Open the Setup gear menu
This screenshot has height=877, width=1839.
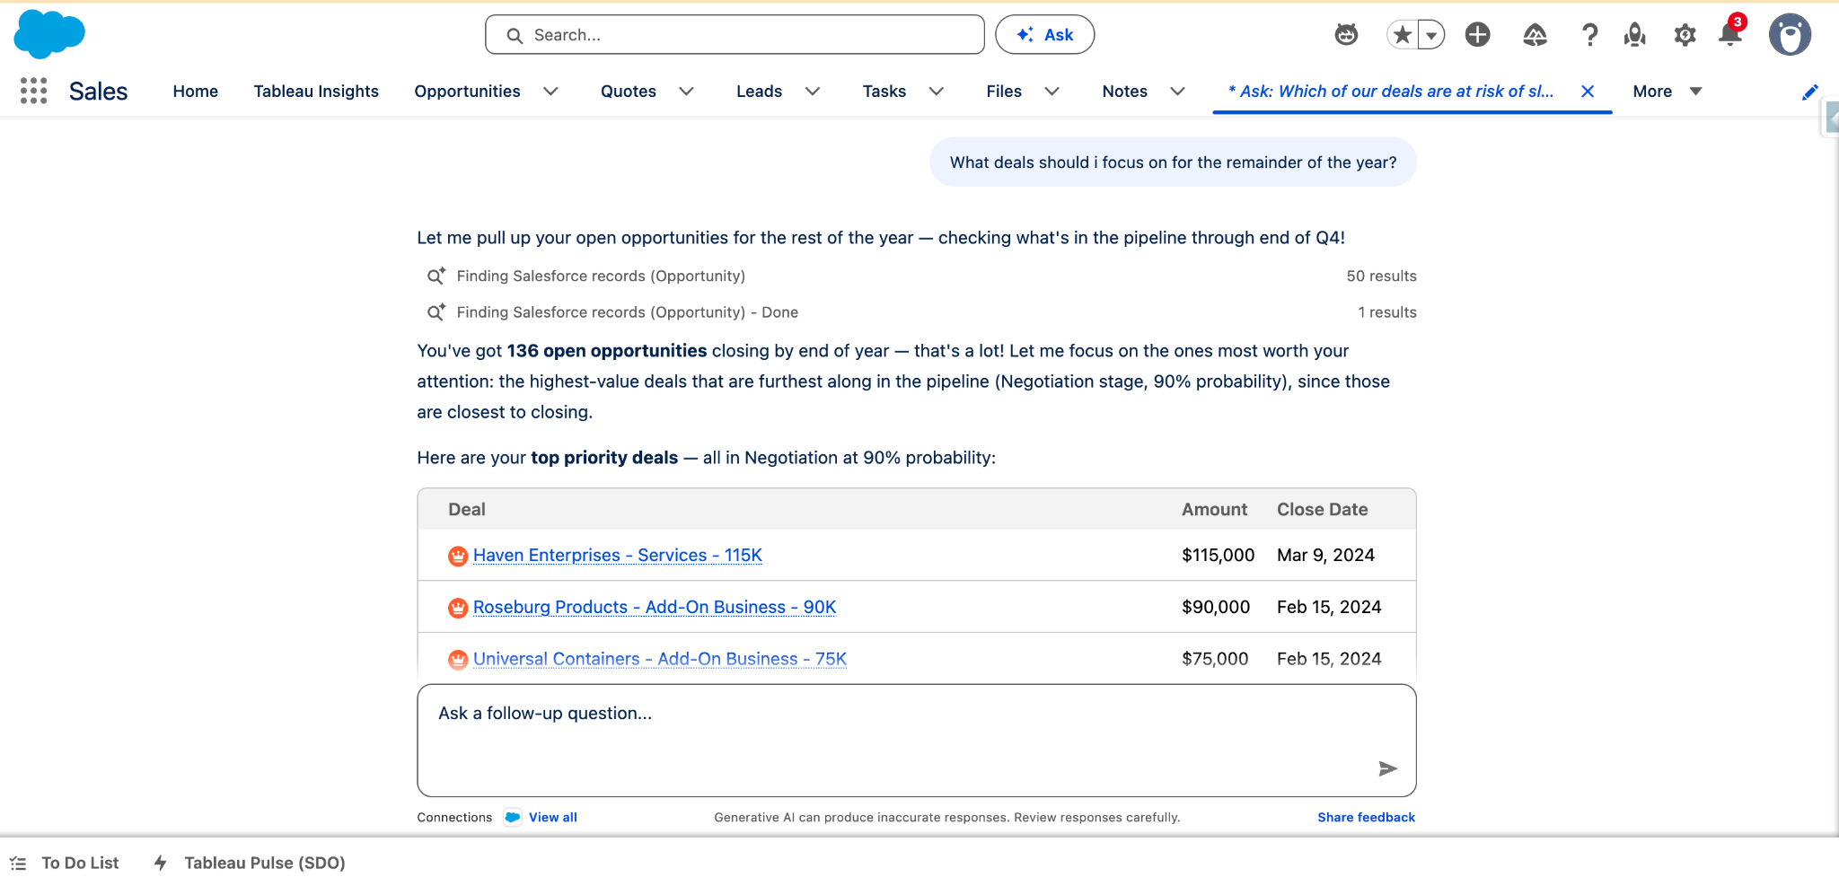click(1685, 35)
